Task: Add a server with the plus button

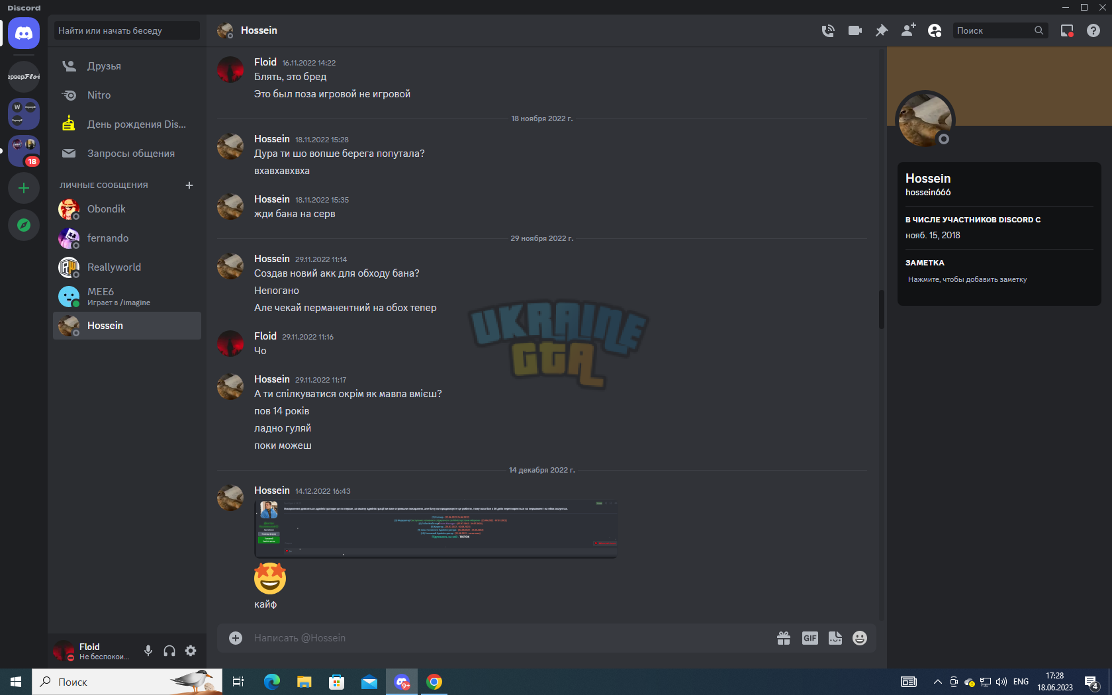Action: (24, 188)
